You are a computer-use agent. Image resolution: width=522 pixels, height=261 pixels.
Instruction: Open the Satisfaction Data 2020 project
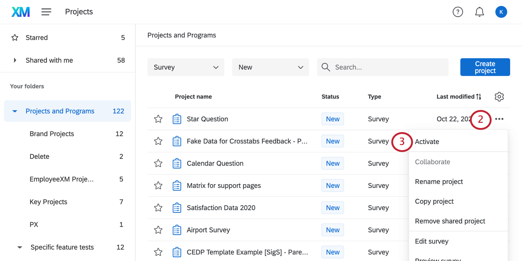pyautogui.click(x=221, y=208)
